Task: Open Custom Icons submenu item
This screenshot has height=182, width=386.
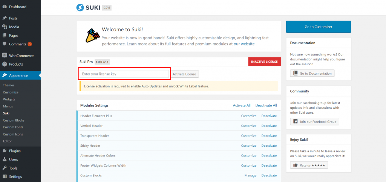Action: pos(13,134)
